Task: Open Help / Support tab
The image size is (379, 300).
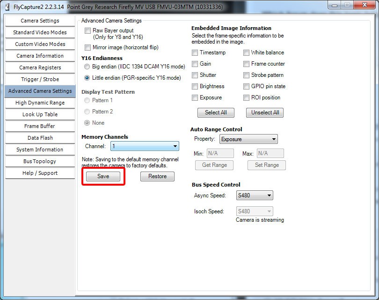Action: (40, 173)
